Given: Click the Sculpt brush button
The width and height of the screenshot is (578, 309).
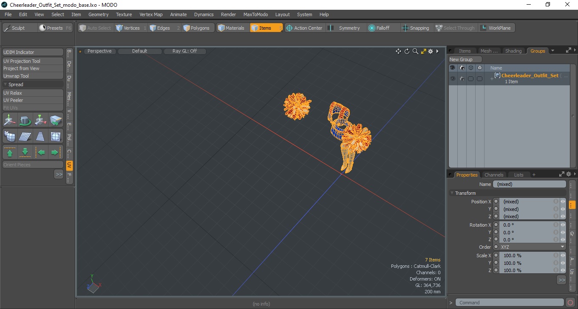Looking at the screenshot, I should [x=20, y=28].
